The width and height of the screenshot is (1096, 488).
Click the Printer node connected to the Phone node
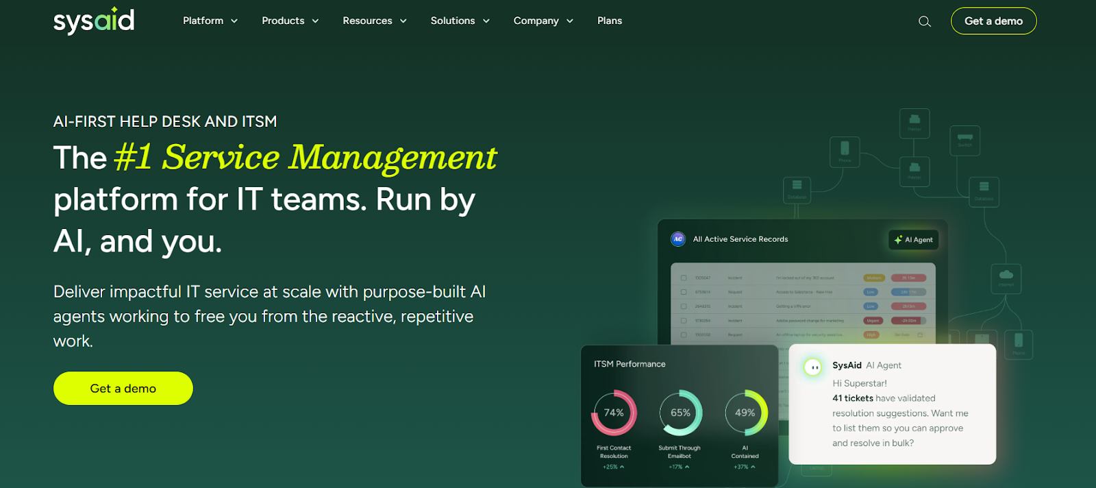pos(914,171)
